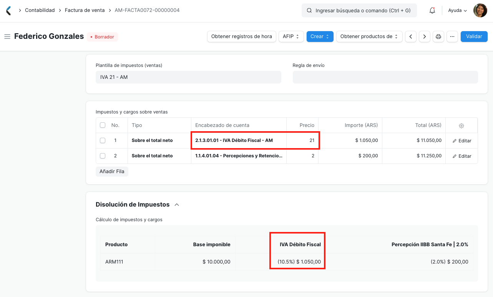Check row 1 IVA Débito Fiscal

[x=103, y=140]
